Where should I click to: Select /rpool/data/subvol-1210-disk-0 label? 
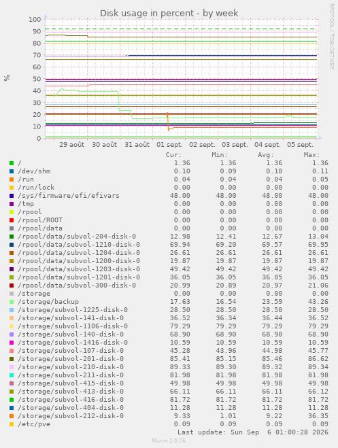click(79, 245)
